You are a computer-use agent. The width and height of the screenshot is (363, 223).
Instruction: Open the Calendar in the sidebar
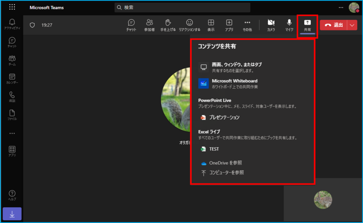pos(12,78)
